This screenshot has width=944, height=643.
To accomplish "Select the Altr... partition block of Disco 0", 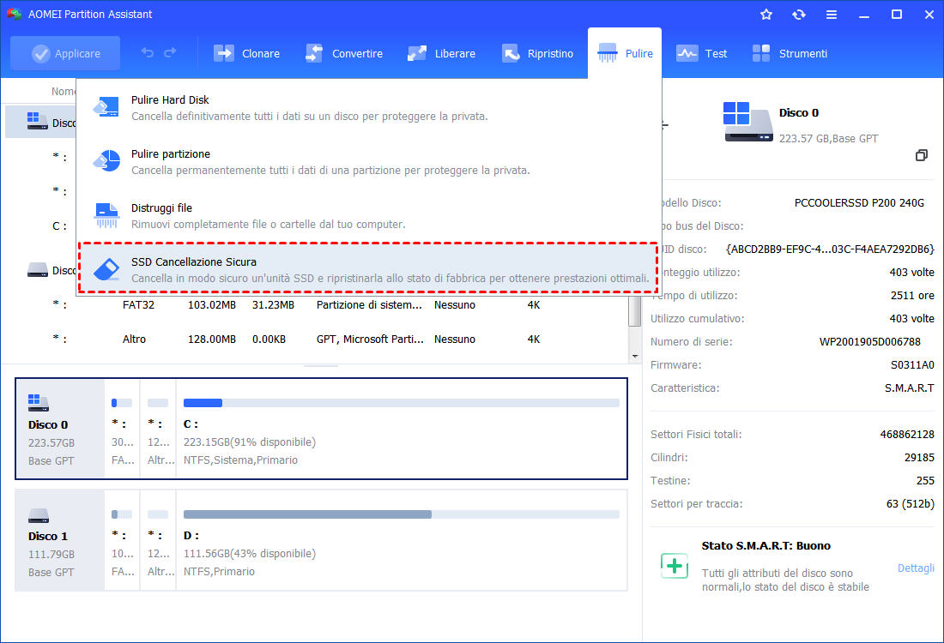I will (158, 429).
